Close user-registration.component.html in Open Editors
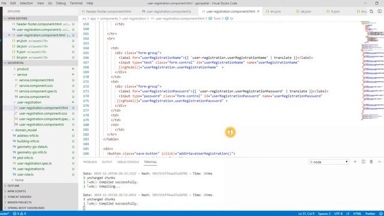Screen dimensions: 384x216 click(x=9, y=35)
